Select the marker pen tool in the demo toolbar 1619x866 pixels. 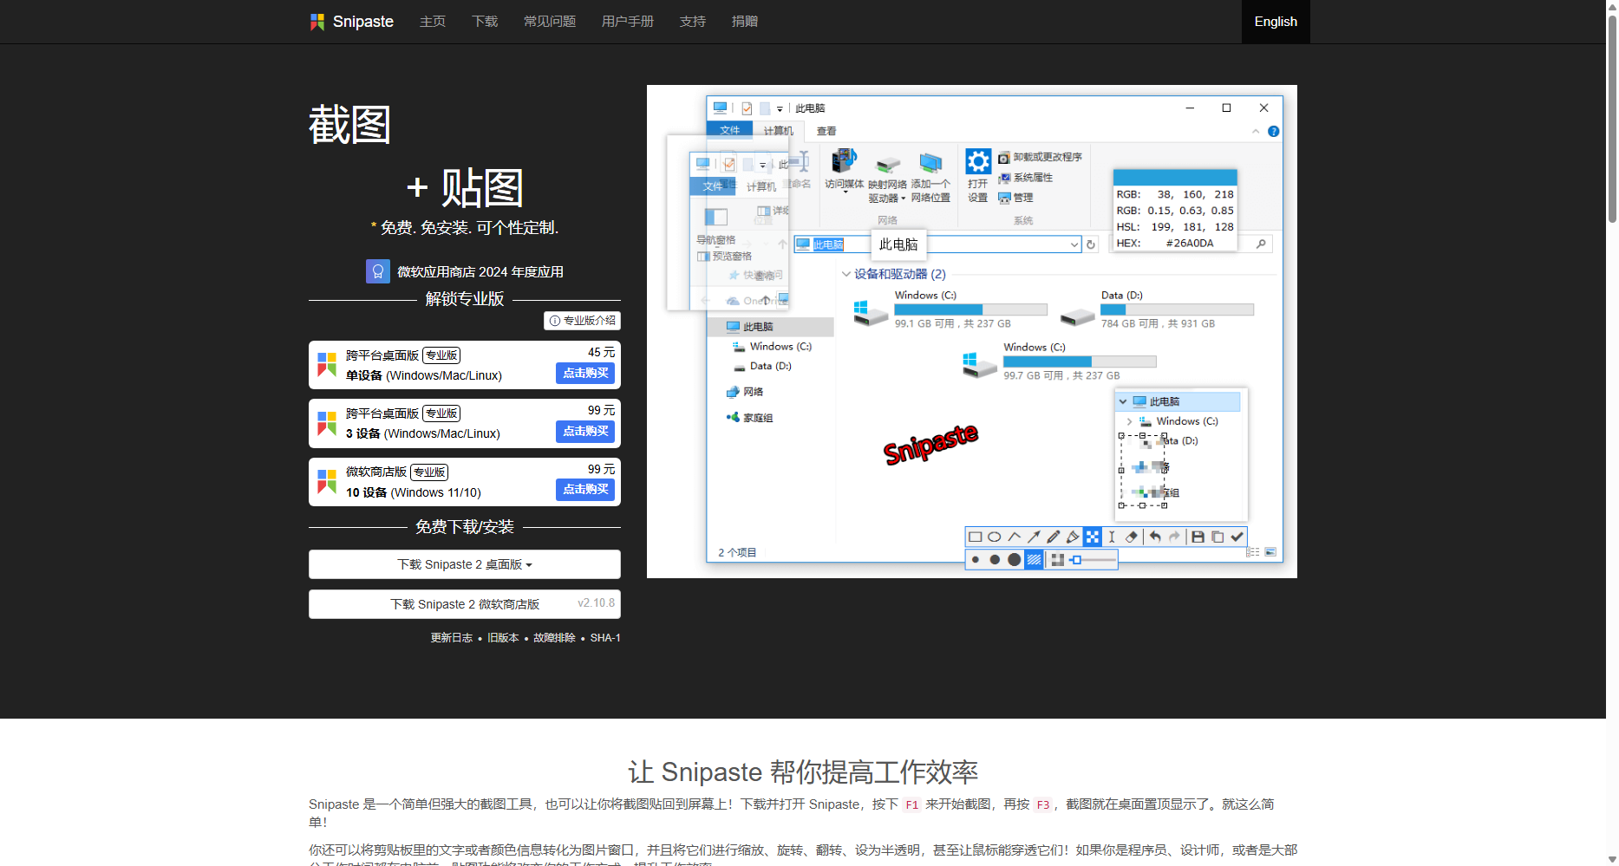tap(1073, 537)
